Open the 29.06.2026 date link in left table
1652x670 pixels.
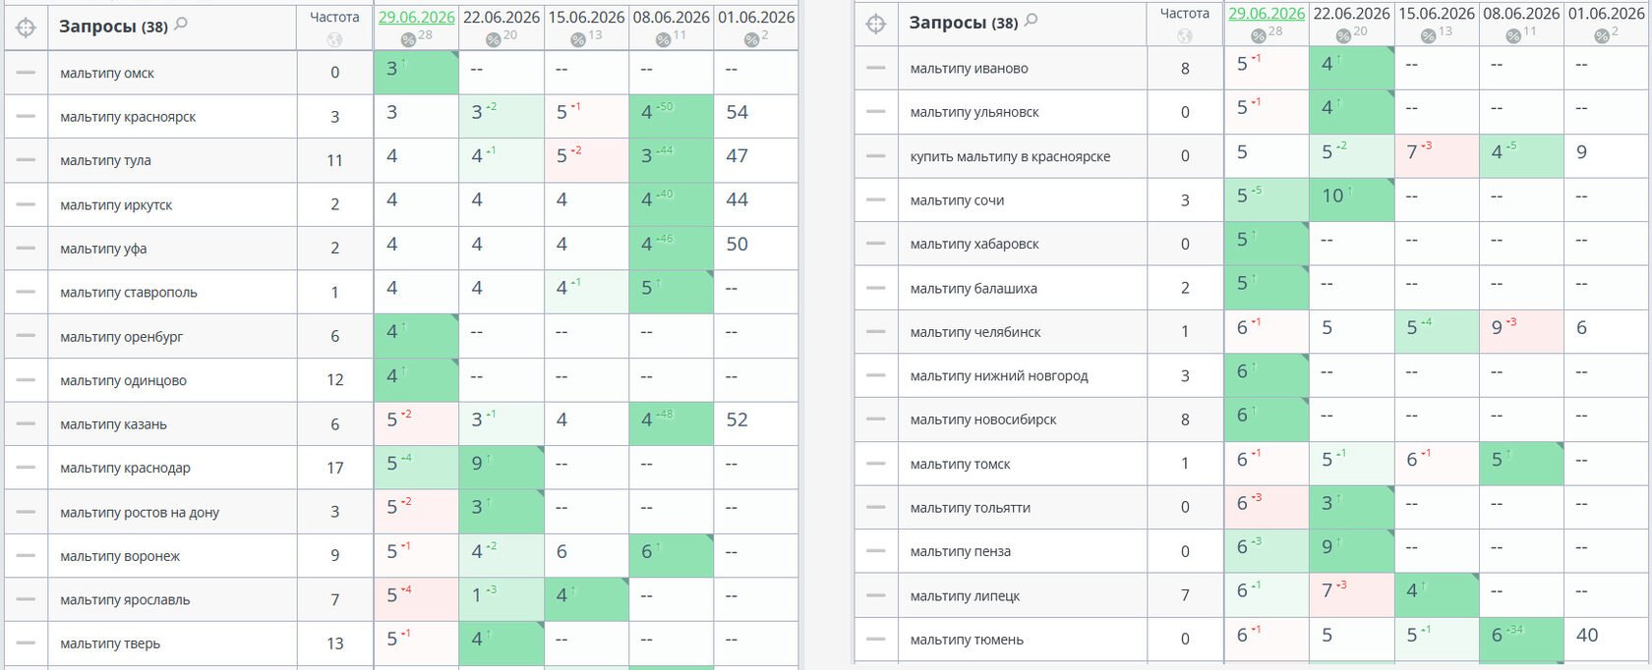[417, 17]
